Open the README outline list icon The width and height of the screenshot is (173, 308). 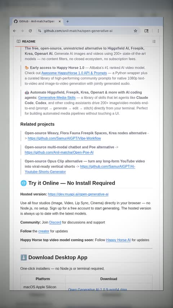(x=154, y=41)
